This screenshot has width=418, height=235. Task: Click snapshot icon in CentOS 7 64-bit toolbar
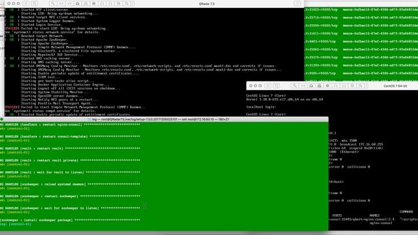tap(276, 86)
